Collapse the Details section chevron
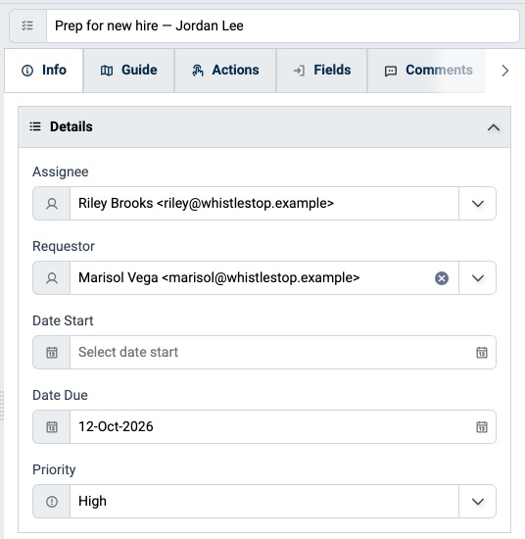The image size is (525, 539). pos(494,127)
